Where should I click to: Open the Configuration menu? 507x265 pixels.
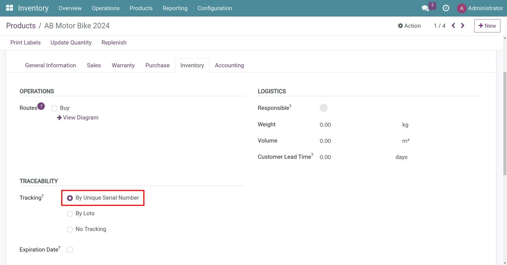pyautogui.click(x=215, y=8)
